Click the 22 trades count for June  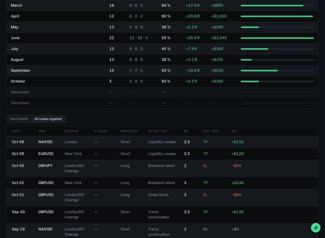coord(112,38)
